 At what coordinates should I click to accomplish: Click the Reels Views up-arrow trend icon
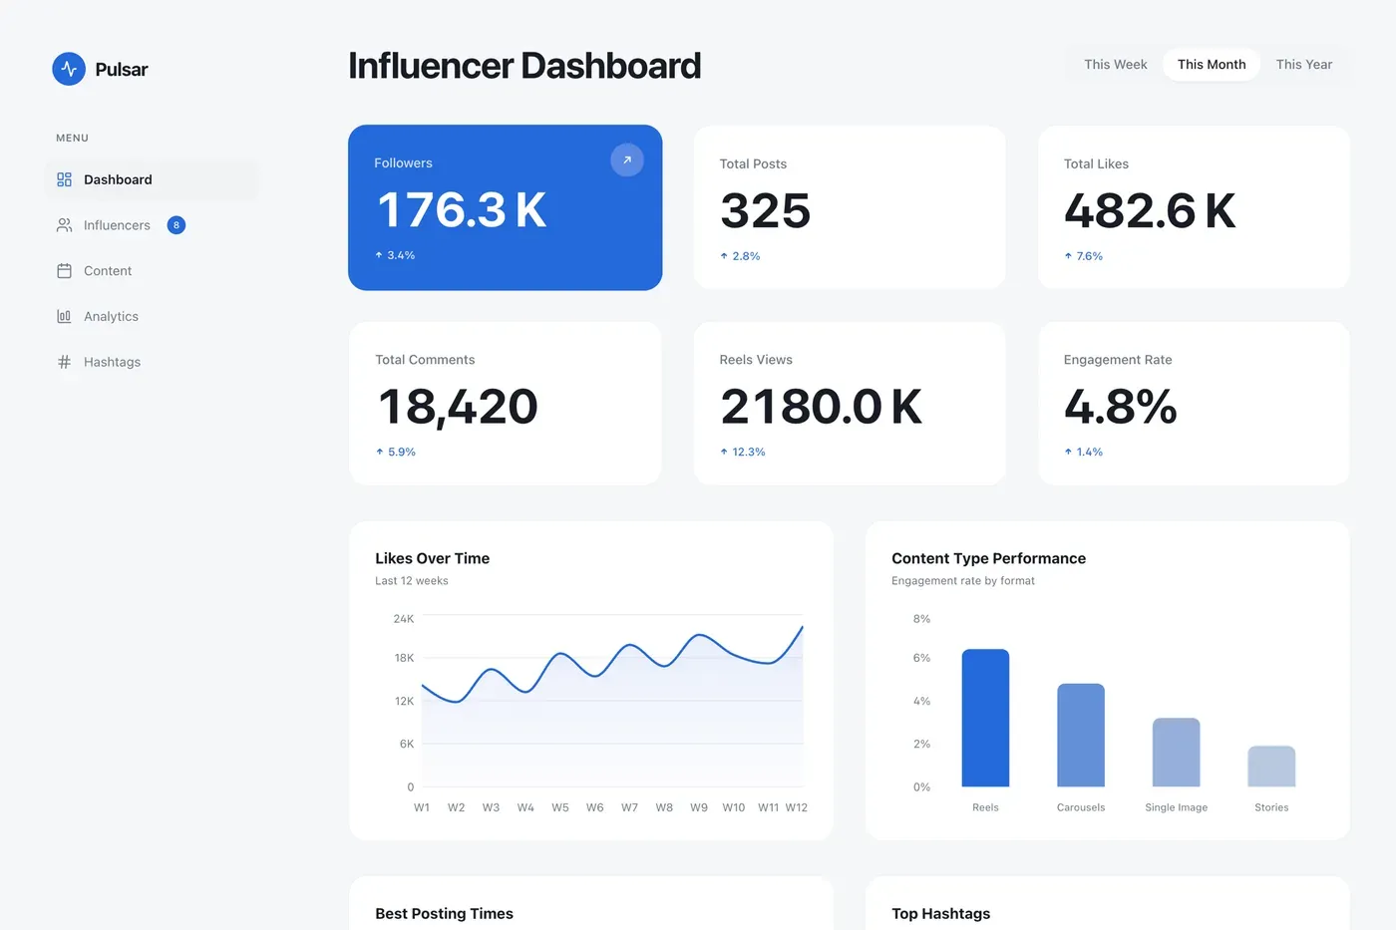tap(724, 452)
